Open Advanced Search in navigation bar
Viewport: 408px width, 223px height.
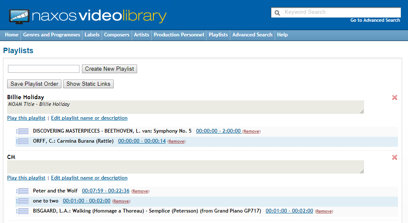252,35
